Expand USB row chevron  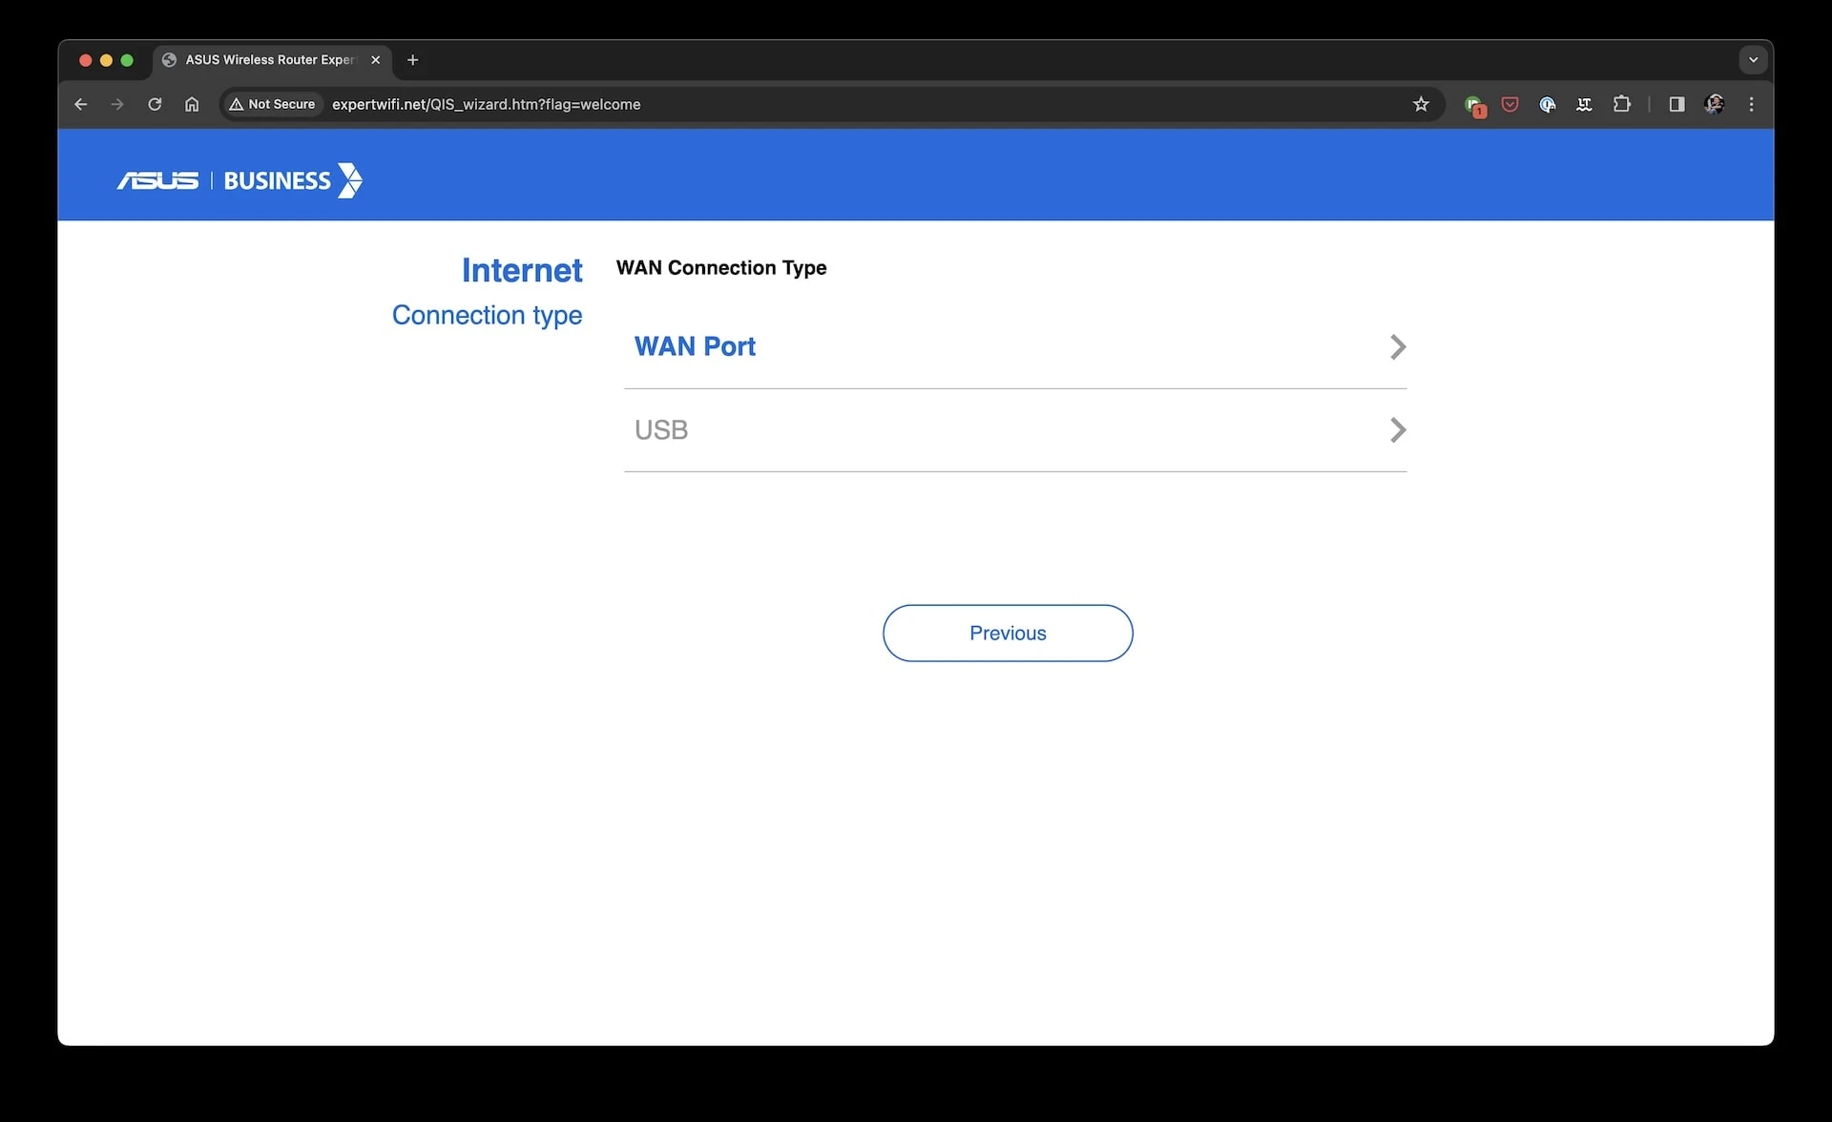coord(1398,430)
